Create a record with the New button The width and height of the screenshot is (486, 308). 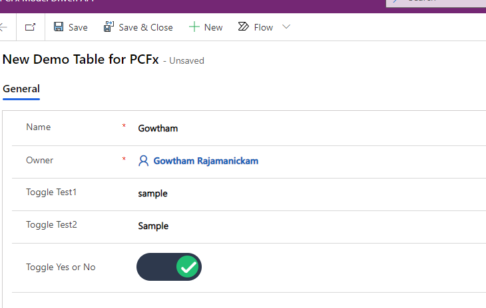coord(213,27)
